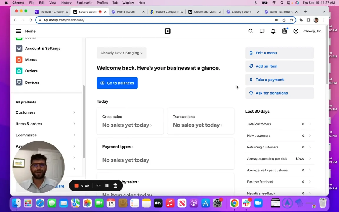Open Slack from the dock
This screenshot has width=339, height=212.
point(246,203)
